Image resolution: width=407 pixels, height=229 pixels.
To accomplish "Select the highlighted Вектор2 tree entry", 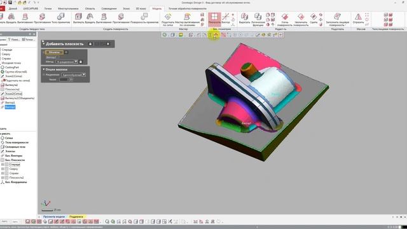I will click(x=10, y=107).
